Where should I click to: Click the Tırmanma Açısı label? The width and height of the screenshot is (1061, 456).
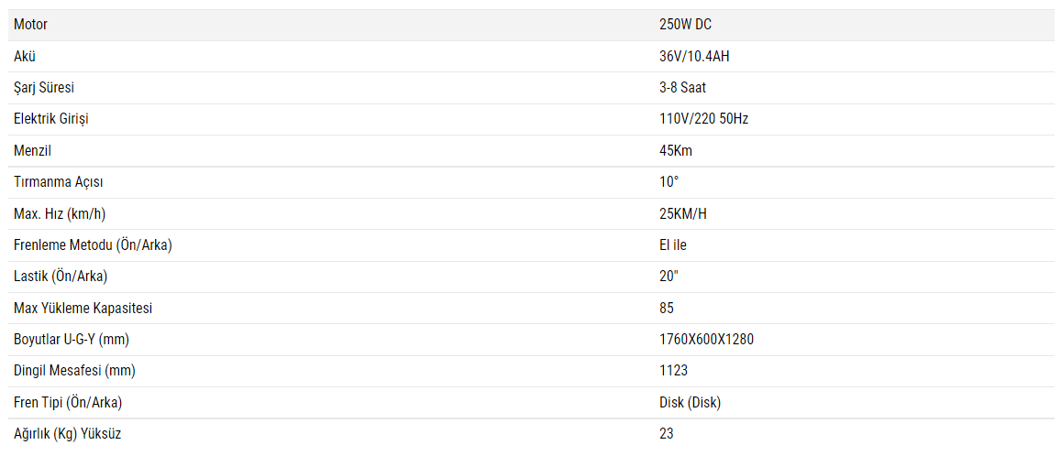point(58,182)
